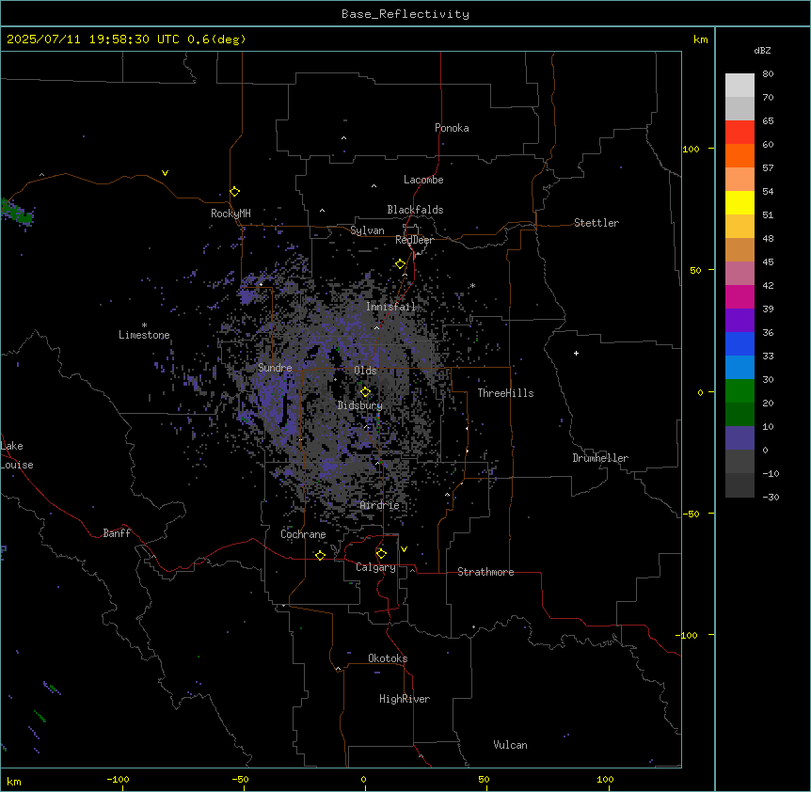
Task: Click the km unit label at top right
Action: [701, 40]
